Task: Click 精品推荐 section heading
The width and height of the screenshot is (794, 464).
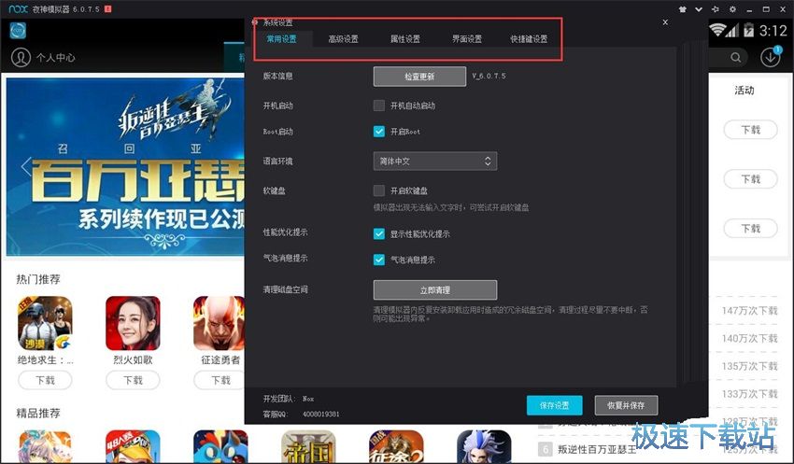Action: 38,414
